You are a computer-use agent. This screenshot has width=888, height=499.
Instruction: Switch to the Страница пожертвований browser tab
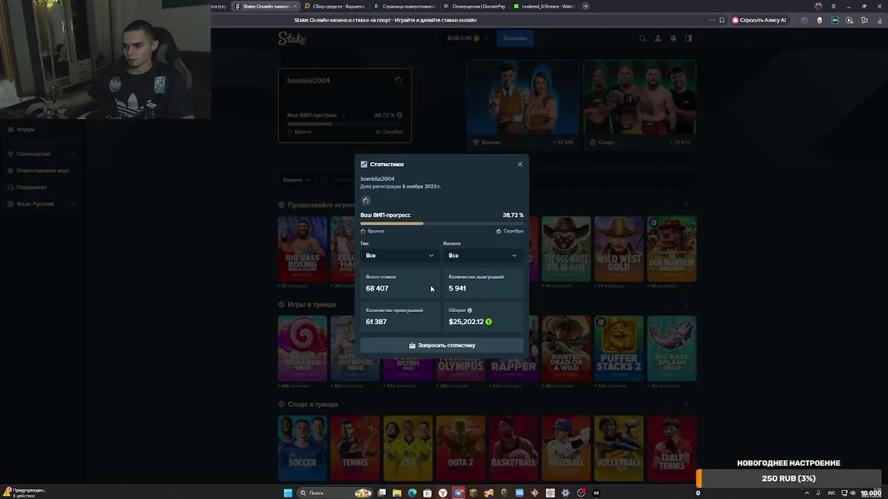coord(405,6)
